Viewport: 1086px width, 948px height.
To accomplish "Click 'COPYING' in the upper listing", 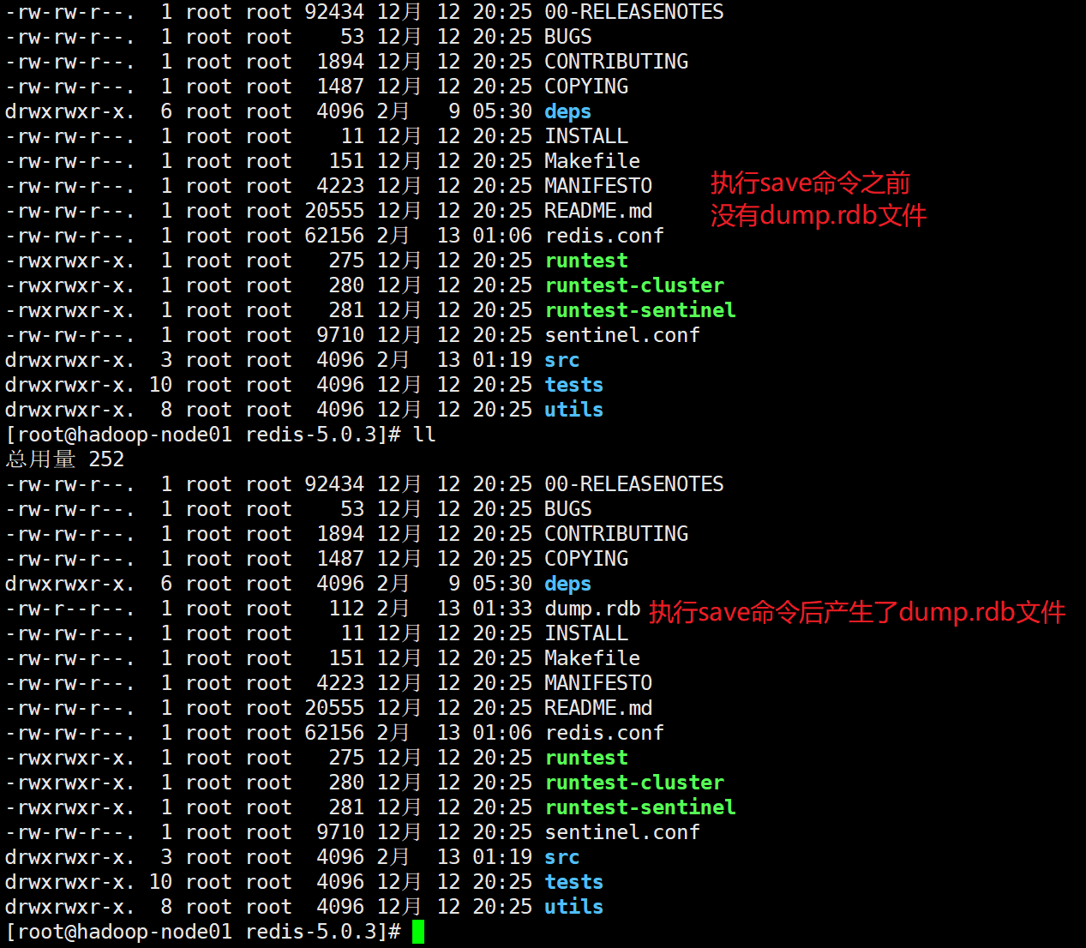I will (x=586, y=87).
